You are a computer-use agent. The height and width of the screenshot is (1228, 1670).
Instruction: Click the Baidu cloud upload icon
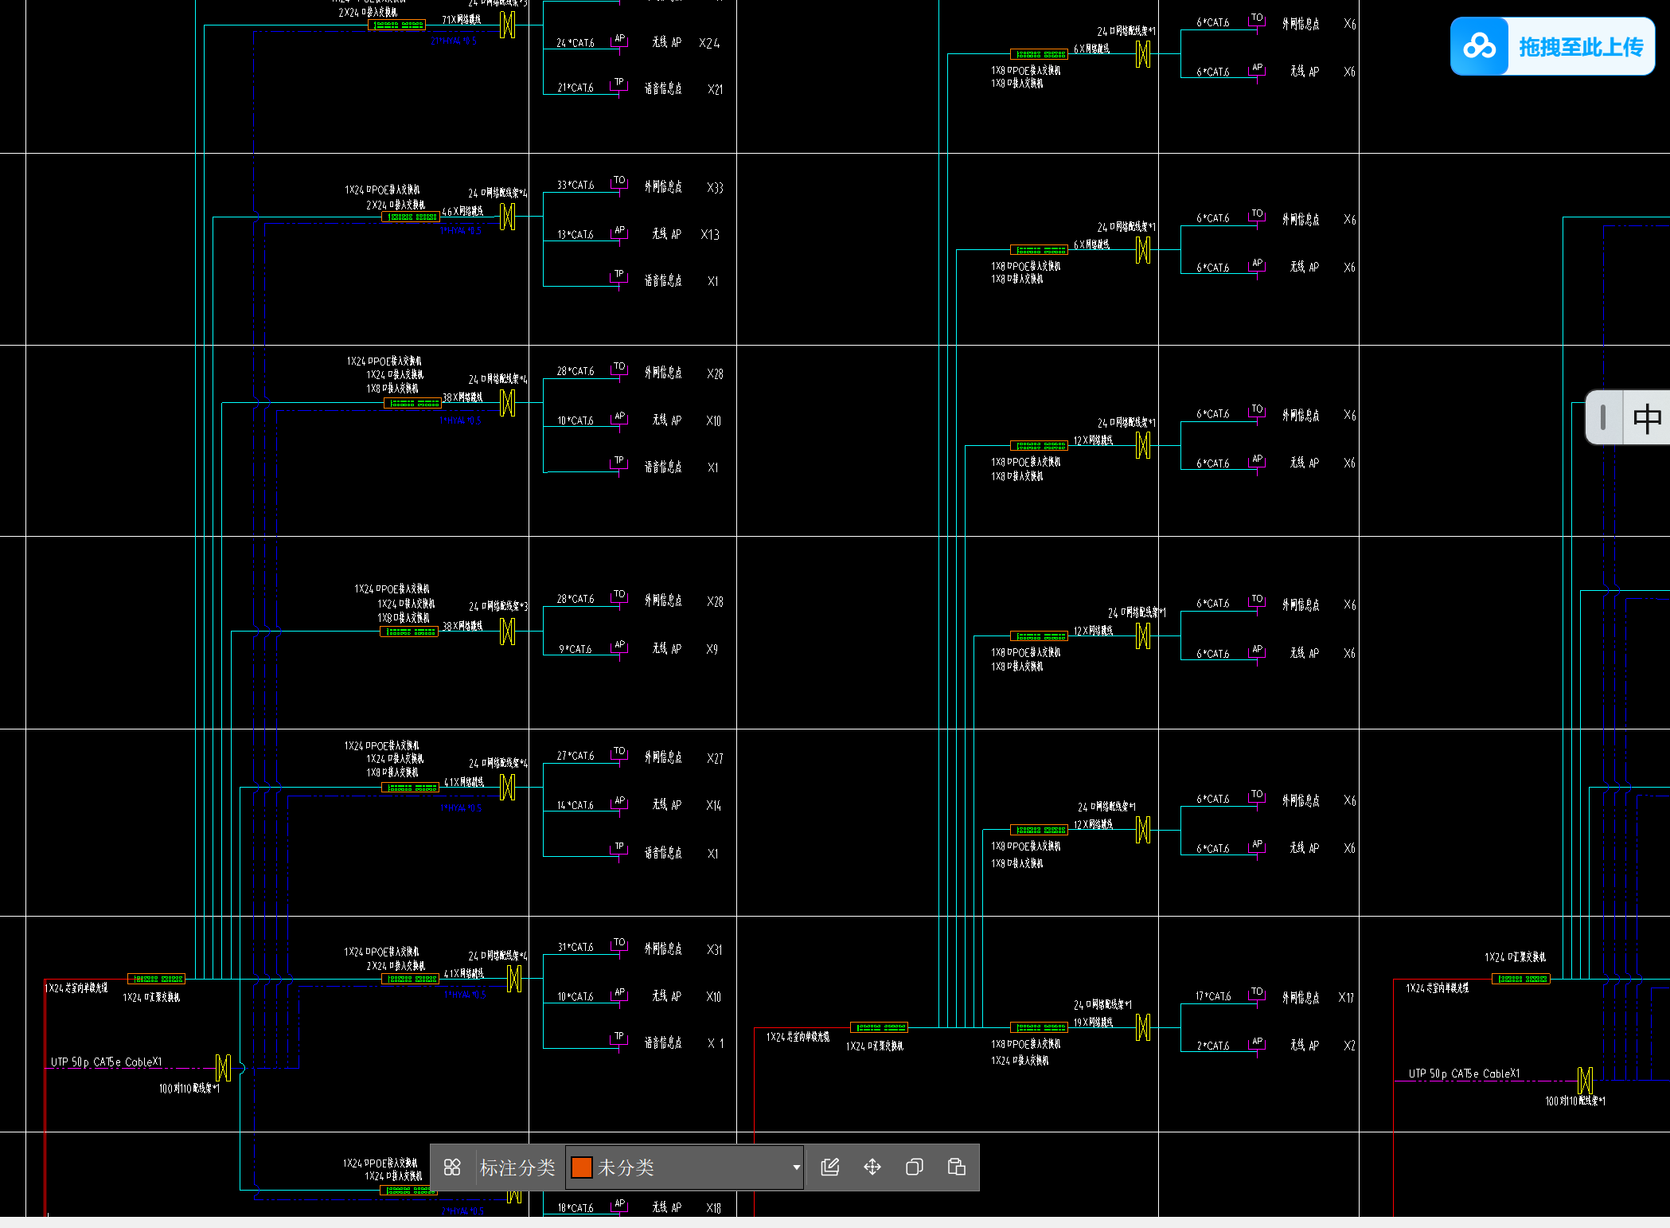pos(1479,47)
